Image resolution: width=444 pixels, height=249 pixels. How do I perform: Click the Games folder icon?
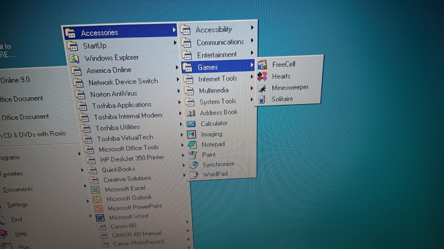click(188, 67)
